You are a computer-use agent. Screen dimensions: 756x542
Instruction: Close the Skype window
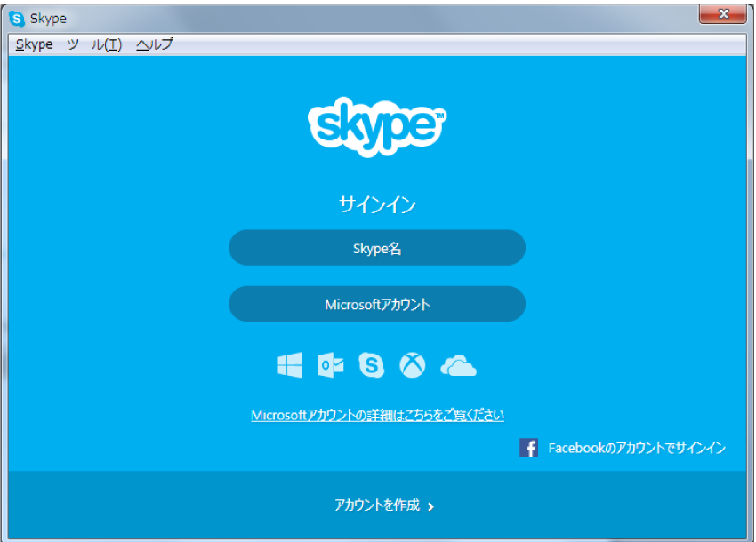coord(723,14)
